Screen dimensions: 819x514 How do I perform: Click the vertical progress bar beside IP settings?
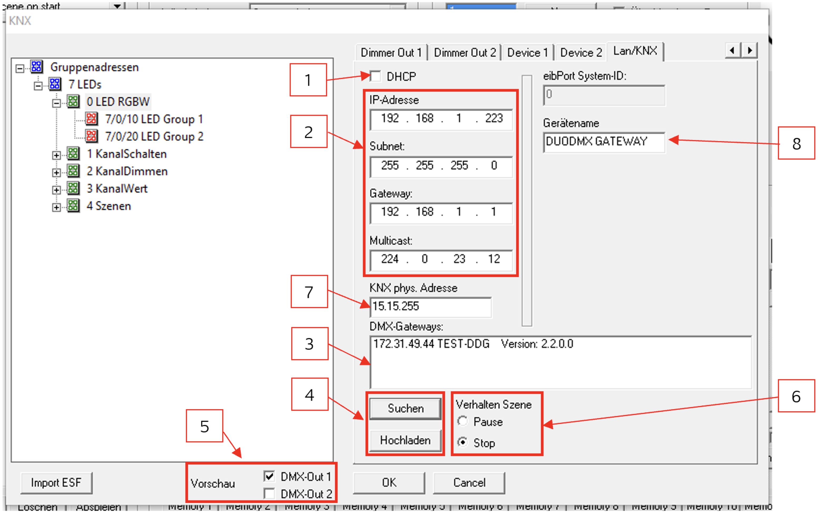527,200
